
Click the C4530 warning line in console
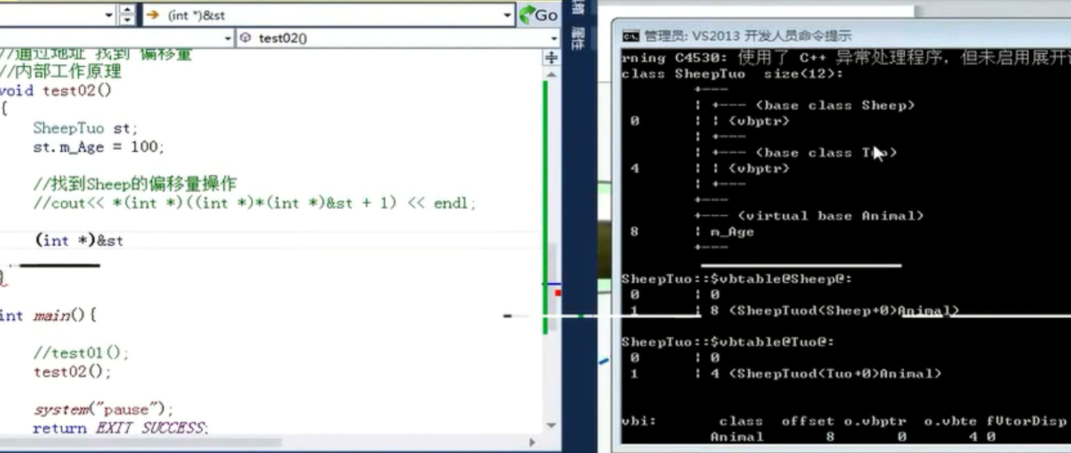(x=846, y=58)
